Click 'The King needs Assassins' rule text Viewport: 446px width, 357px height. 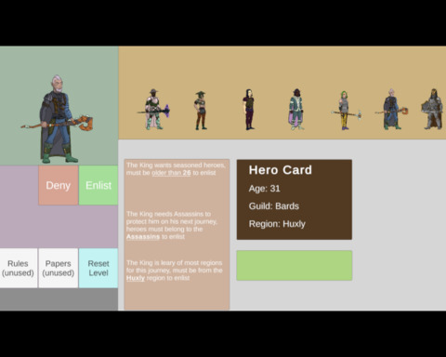click(x=172, y=225)
